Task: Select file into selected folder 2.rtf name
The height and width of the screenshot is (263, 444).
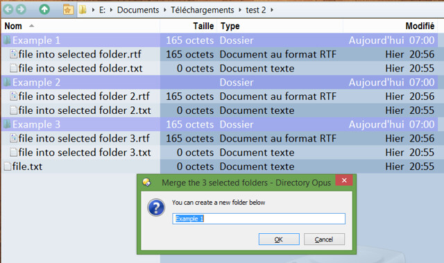Action: (84, 96)
